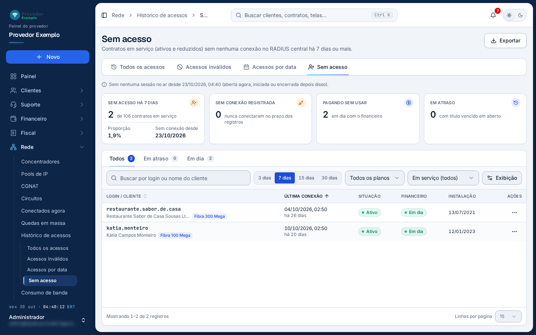The width and height of the screenshot is (536, 335).
Task: Sort by Última conexão column
Action: (307, 196)
